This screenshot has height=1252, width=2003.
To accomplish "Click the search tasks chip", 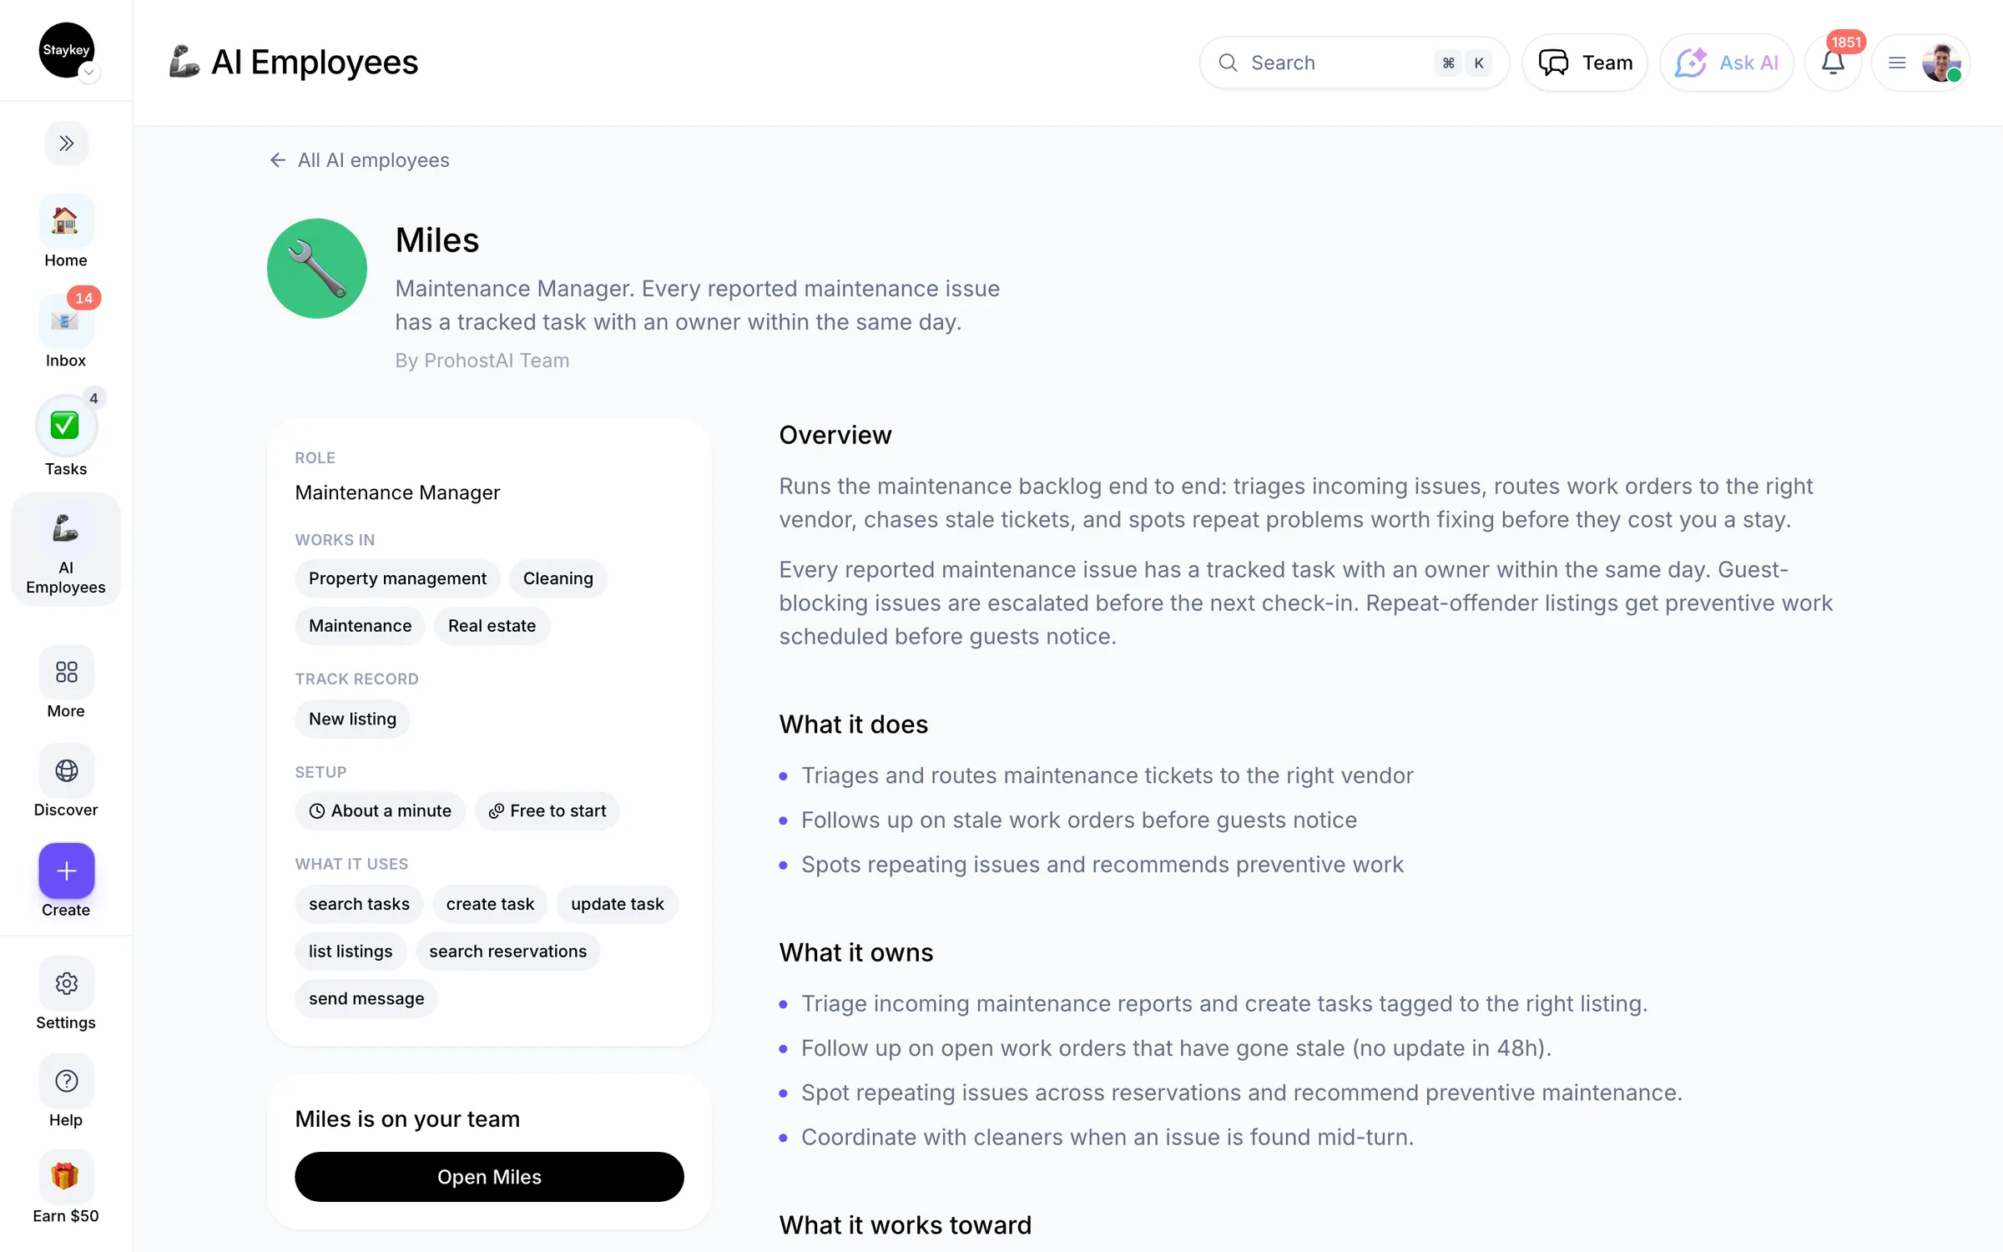I will [359, 904].
